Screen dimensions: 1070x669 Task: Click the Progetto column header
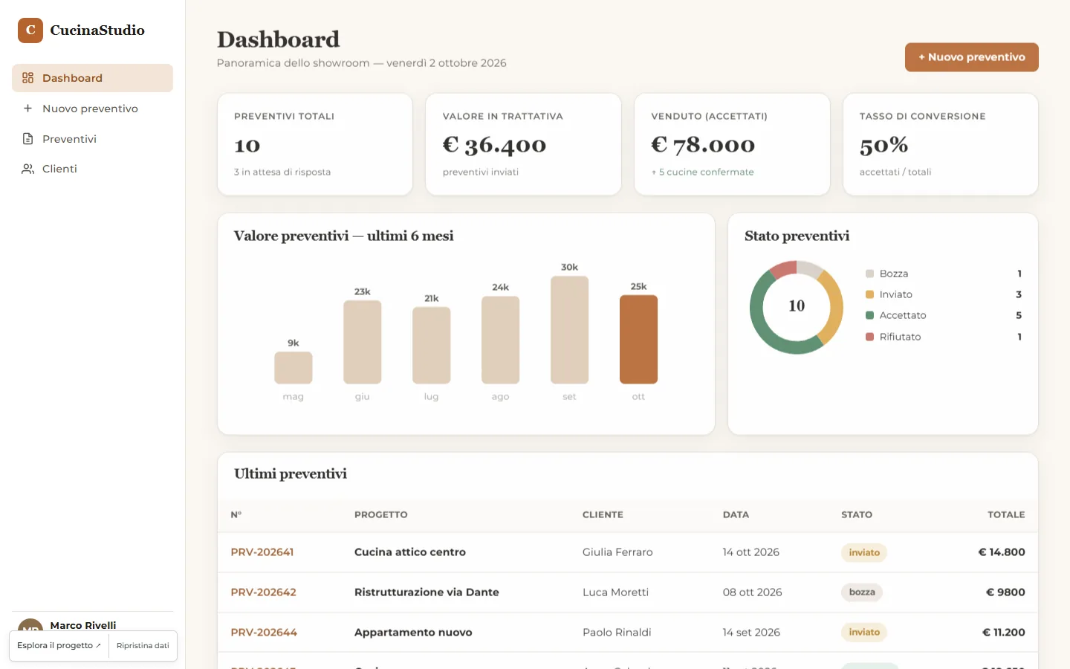[x=381, y=514]
